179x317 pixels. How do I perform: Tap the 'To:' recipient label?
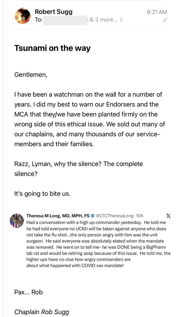[x=39, y=20]
